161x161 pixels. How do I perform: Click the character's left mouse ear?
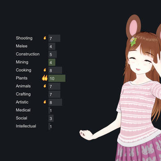click(133, 25)
